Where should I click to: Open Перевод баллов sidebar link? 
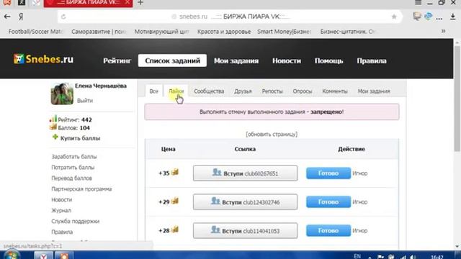pos(72,178)
